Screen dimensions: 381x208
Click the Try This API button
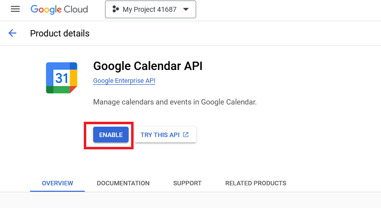165,135
